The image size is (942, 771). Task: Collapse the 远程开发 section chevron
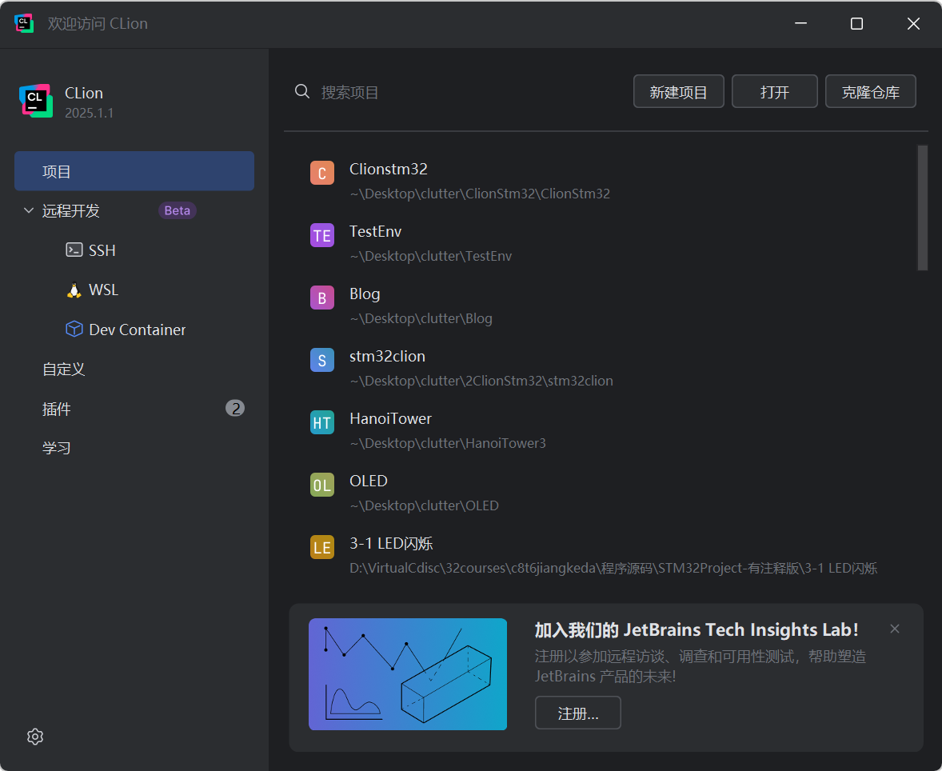(x=28, y=210)
